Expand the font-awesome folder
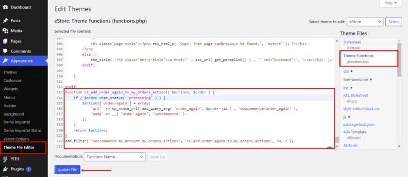 pos(358,79)
